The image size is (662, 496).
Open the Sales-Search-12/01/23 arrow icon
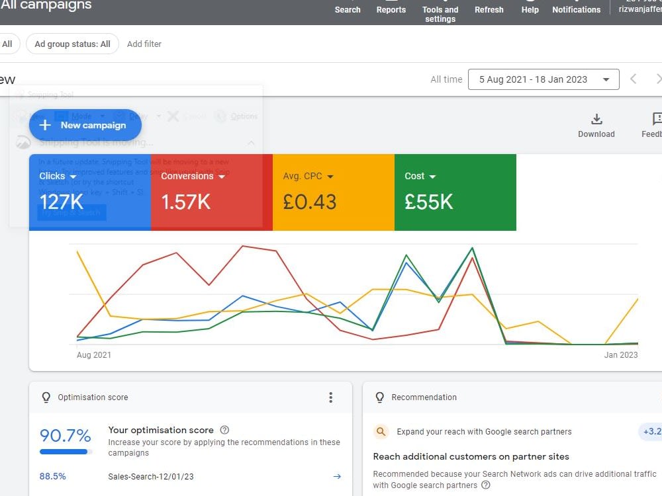click(x=337, y=477)
